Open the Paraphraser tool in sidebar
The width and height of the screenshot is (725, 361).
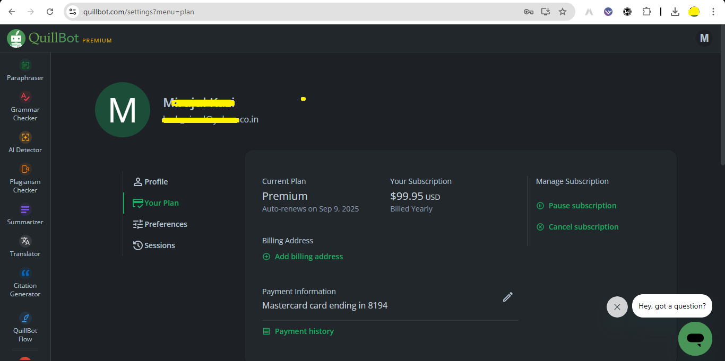point(25,71)
